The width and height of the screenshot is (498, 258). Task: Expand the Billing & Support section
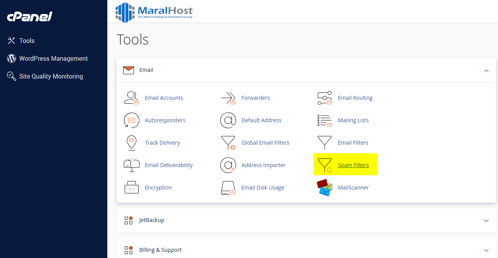pyautogui.click(x=486, y=249)
